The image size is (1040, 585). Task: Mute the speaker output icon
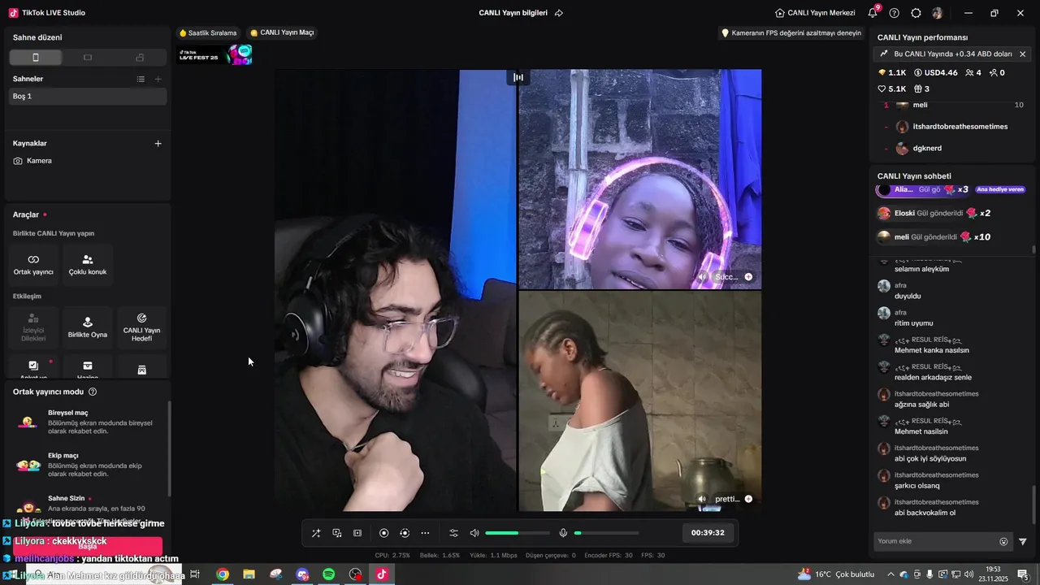pos(475,533)
